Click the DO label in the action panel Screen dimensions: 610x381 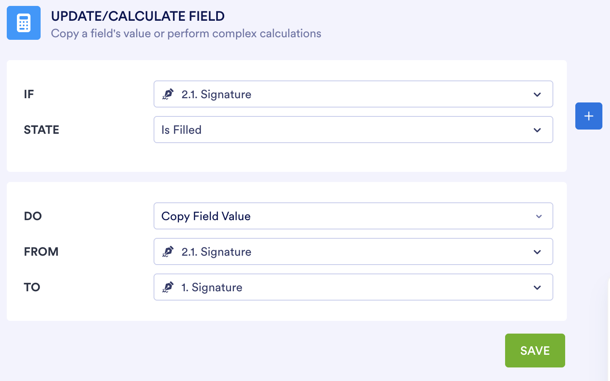click(x=33, y=216)
